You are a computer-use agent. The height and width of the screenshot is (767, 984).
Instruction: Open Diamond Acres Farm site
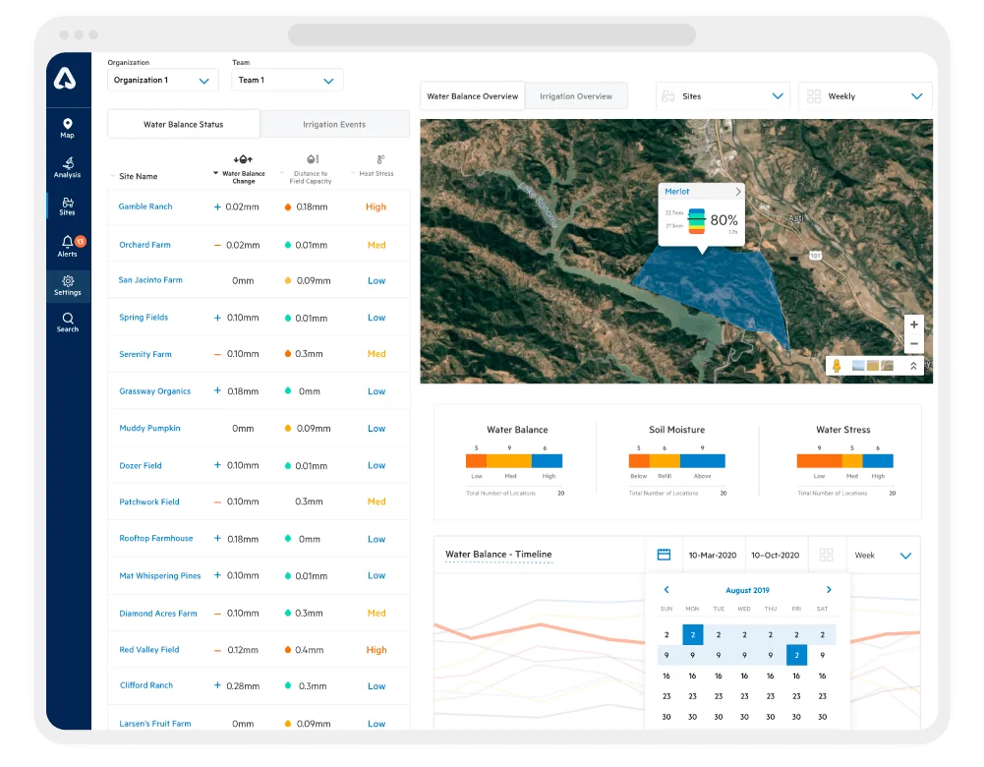click(x=158, y=614)
